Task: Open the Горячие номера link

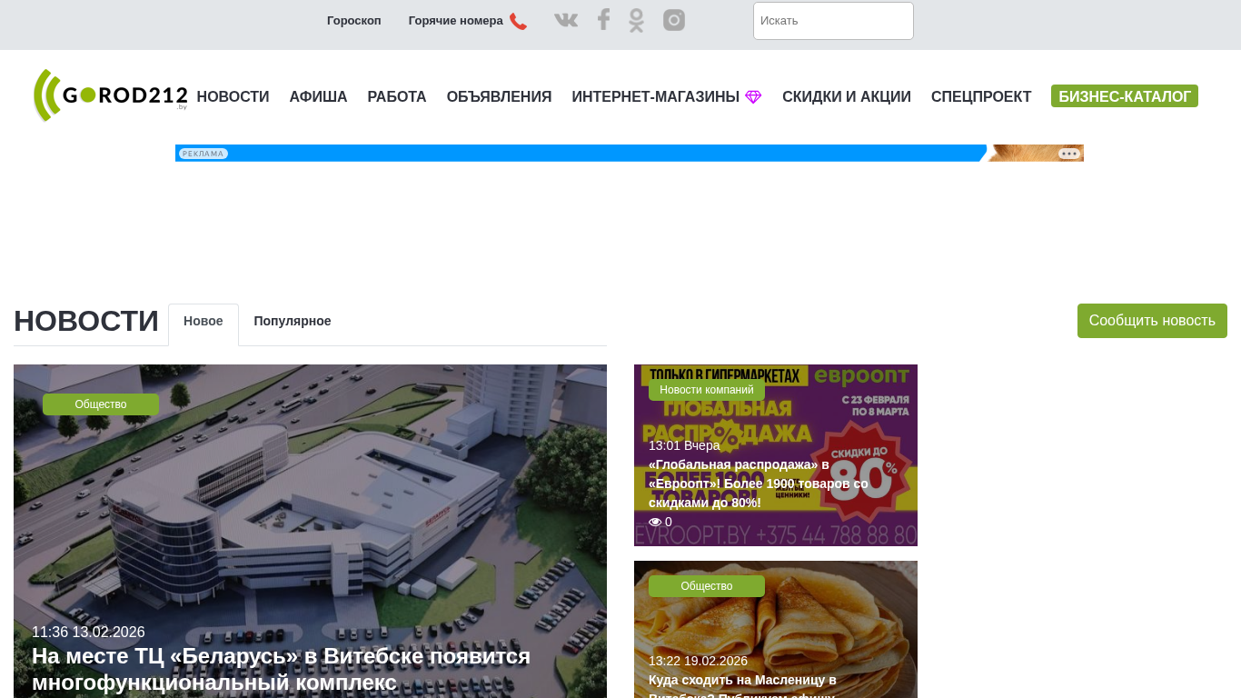Action: (456, 21)
